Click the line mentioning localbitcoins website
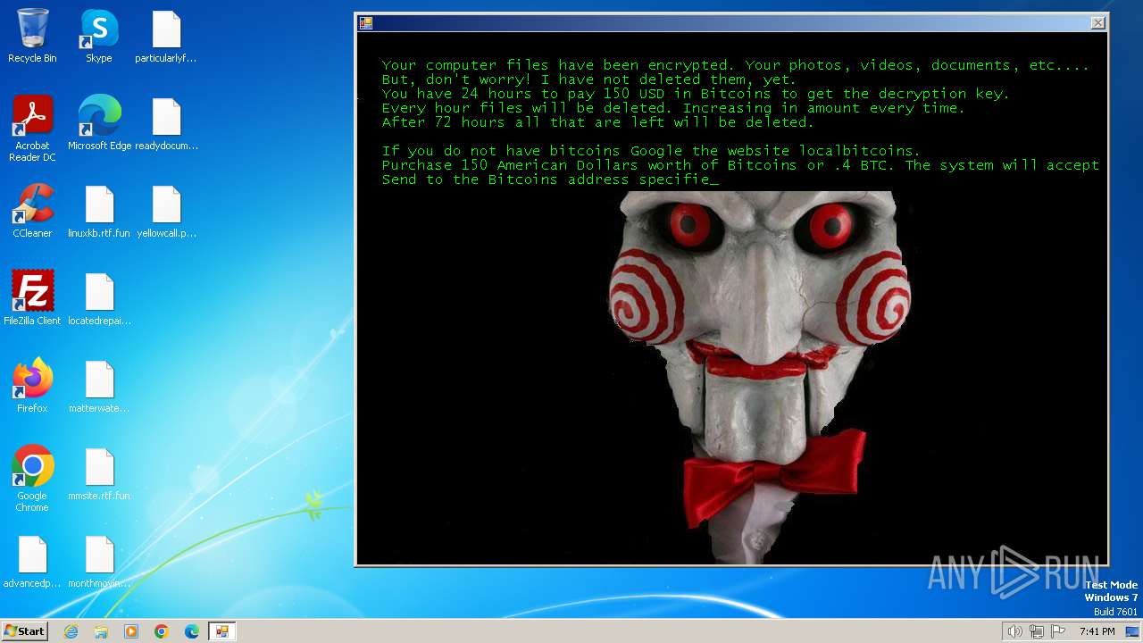The width and height of the screenshot is (1143, 643). [x=651, y=151]
